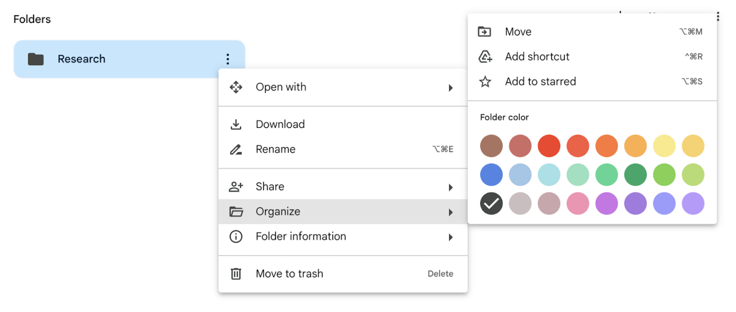This screenshot has width=736, height=312.
Task: Click the Move folder-arrow icon
Action: coord(484,31)
